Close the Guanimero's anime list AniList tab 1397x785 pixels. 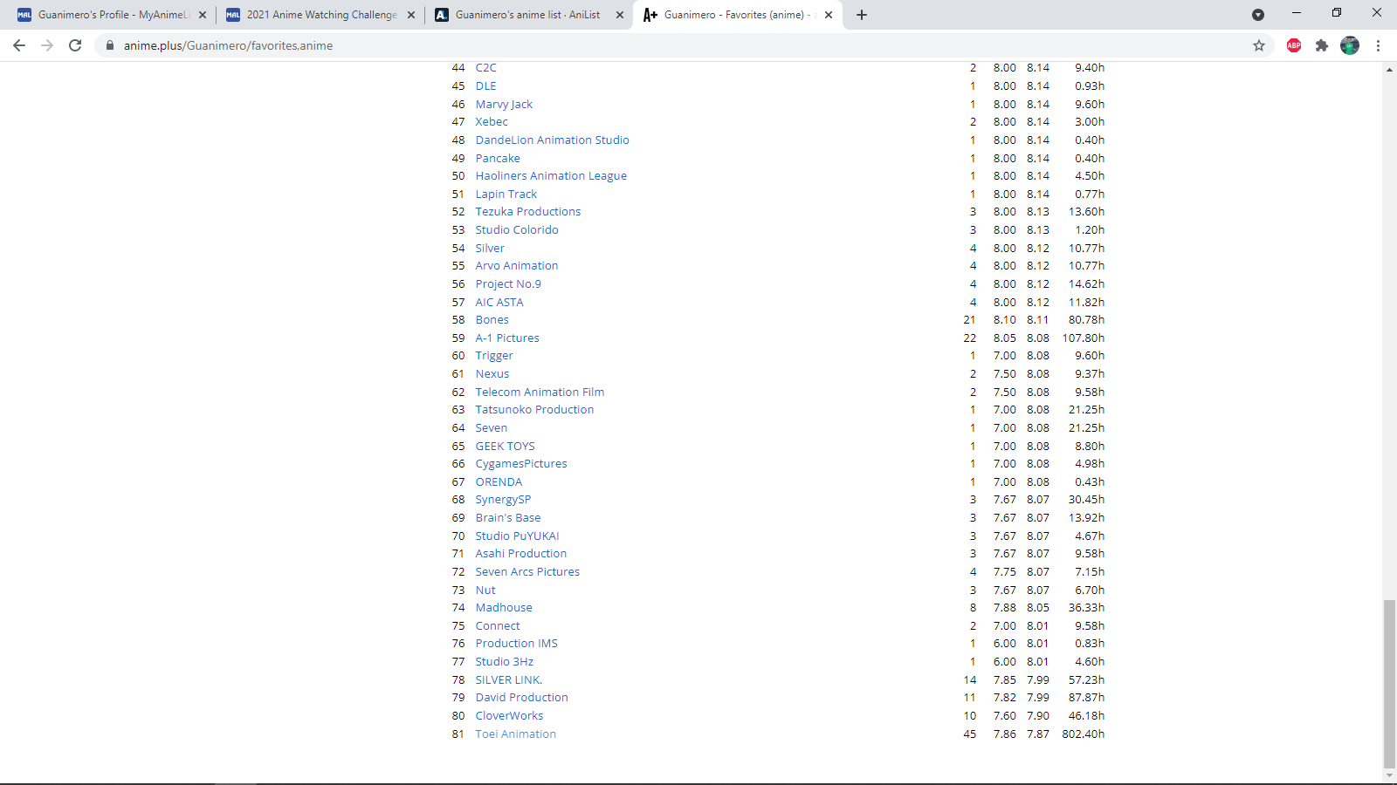point(620,15)
